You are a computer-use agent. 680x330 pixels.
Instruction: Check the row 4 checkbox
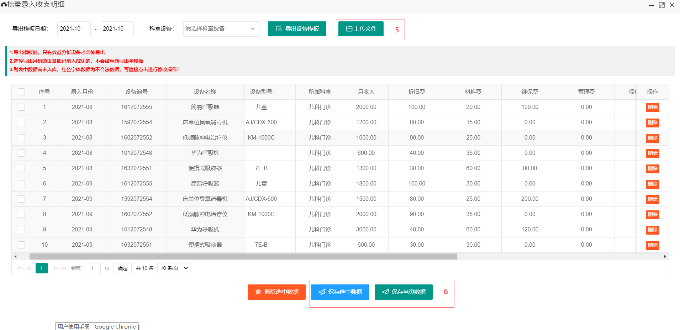(x=21, y=153)
